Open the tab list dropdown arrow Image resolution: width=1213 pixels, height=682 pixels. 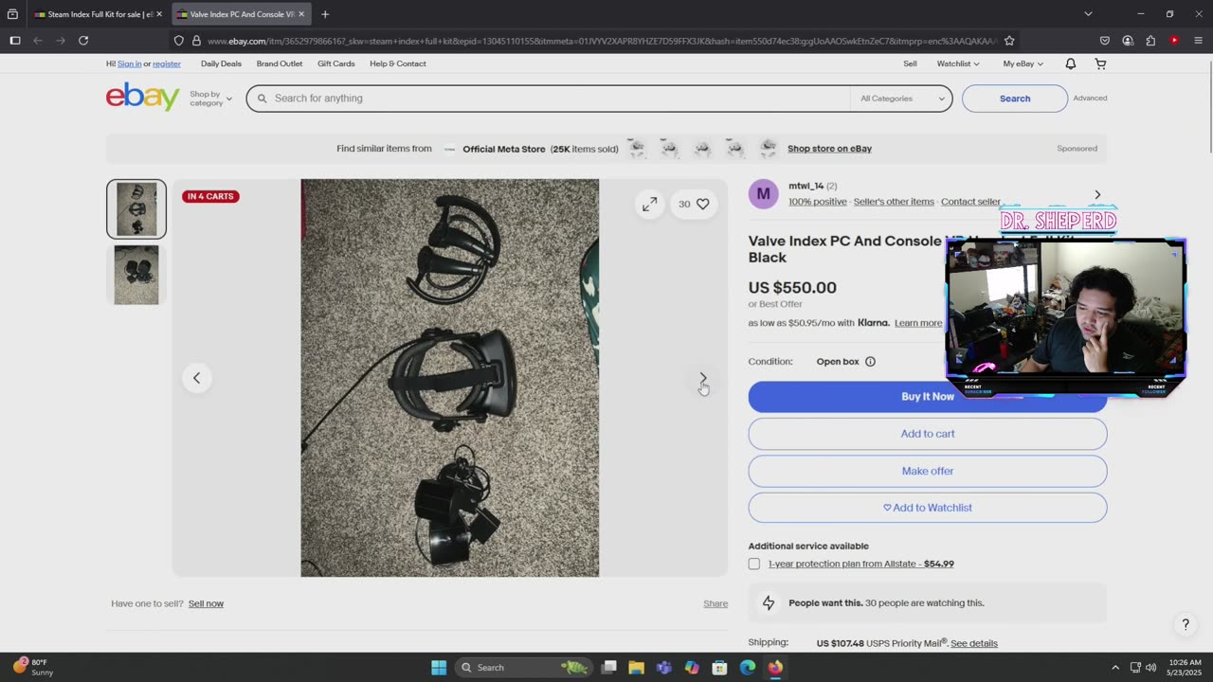(1088, 14)
